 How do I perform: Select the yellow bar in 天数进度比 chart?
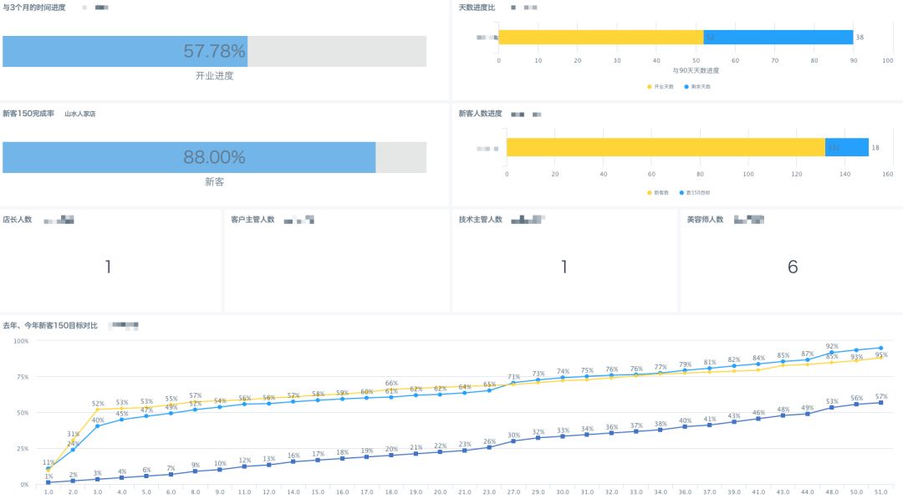click(600, 37)
